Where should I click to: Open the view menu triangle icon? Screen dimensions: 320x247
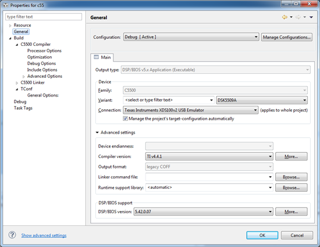coord(311,17)
